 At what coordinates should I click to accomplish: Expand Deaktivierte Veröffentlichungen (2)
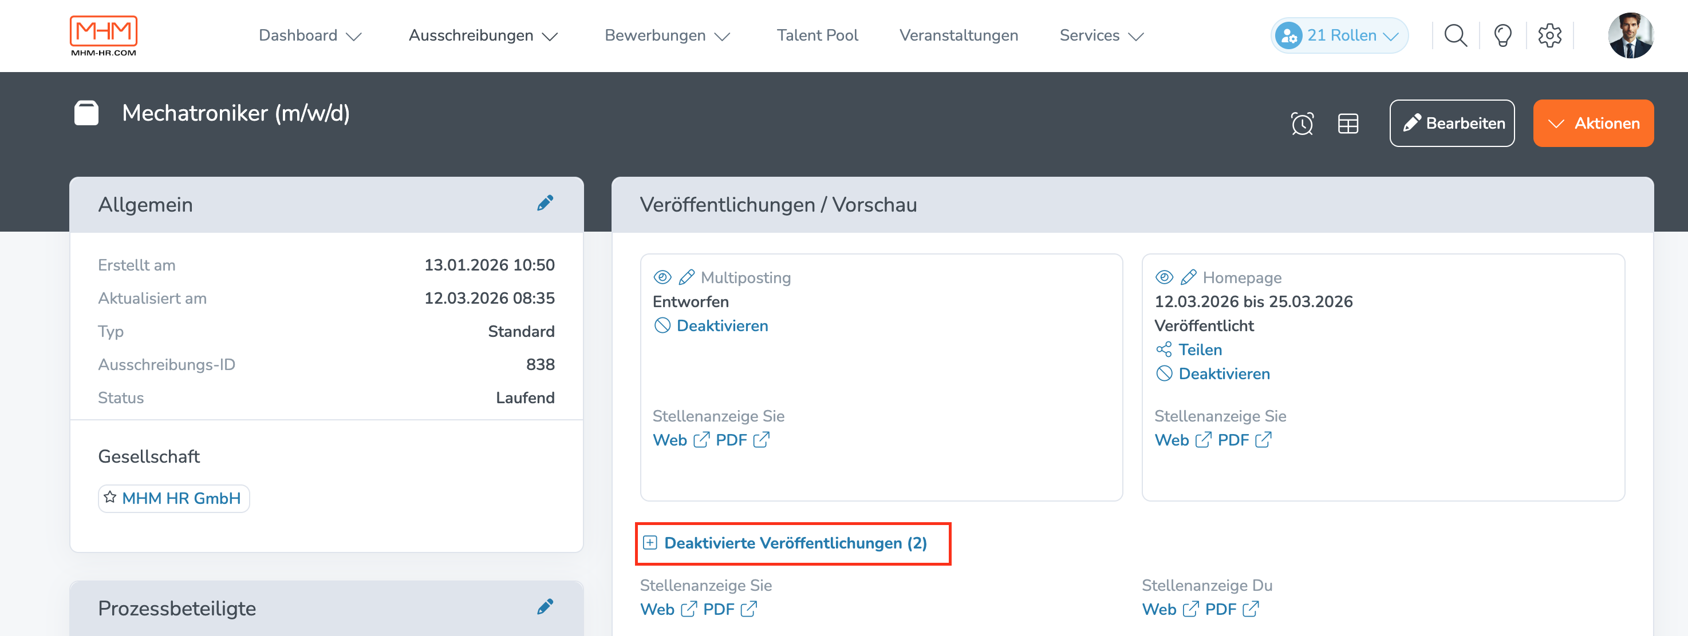(794, 543)
